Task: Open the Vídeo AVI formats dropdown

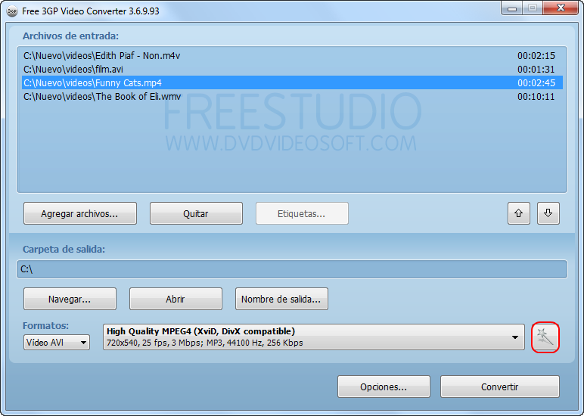Action: [x=57, y=343]
